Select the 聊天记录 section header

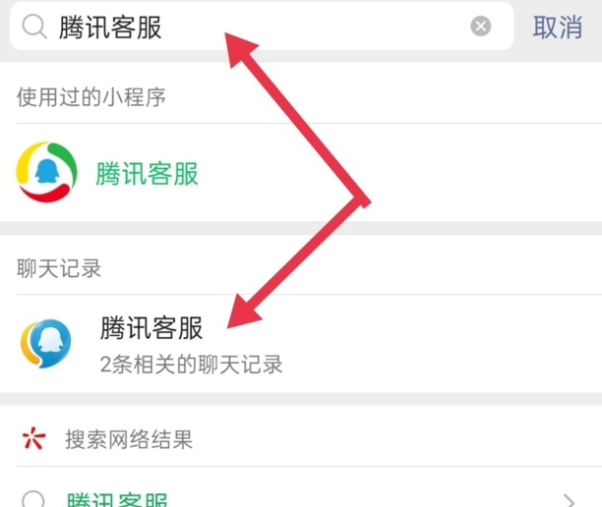point(59,267)
